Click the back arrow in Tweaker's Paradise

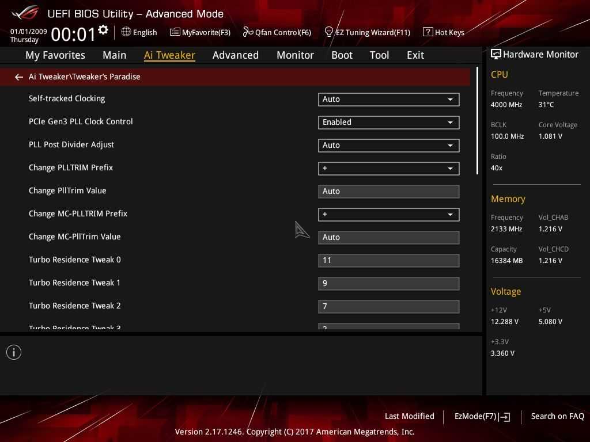tap(19, 77)
